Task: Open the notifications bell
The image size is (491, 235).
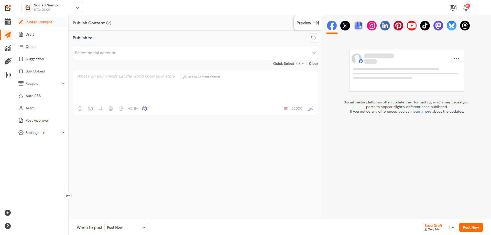Action: tap(466, 8)
